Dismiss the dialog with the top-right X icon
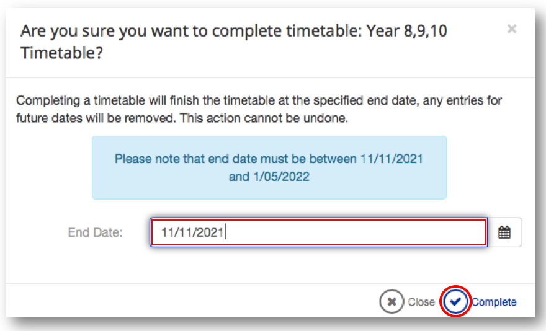The width and height of the screenshot is (546, 331). point(512,29)
